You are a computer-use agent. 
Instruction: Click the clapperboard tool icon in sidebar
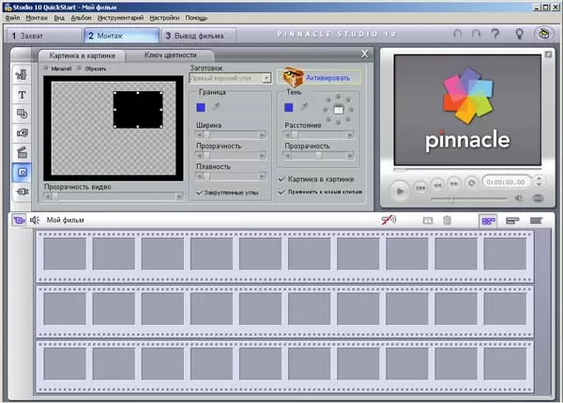click(x=21, y=152)
